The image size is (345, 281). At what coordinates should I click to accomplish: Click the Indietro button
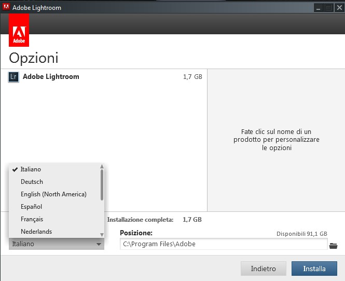point(264,269)
